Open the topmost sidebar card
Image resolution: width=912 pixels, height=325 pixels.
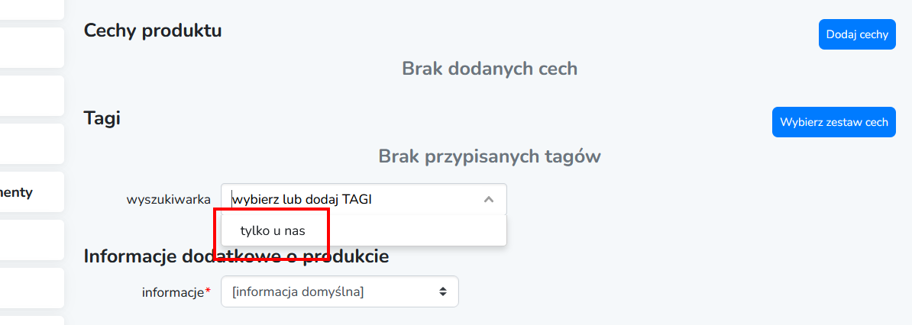[x=31, y=9]
